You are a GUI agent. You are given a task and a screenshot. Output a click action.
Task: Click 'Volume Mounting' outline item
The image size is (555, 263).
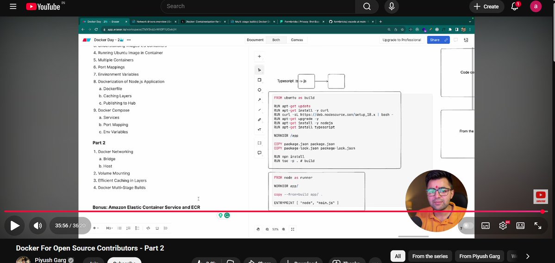coord(114,173)
